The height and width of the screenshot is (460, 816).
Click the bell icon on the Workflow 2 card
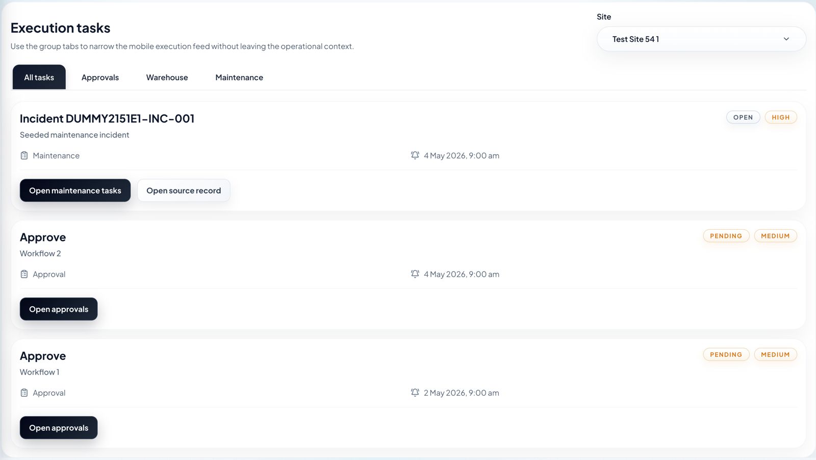415,274
